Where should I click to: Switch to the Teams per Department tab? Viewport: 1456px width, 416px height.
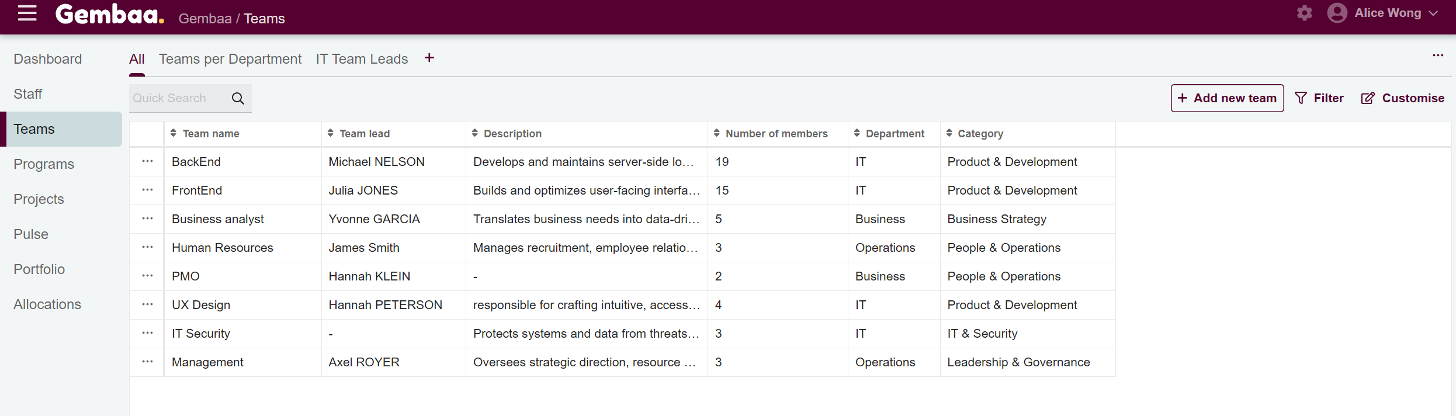[230, 59]
